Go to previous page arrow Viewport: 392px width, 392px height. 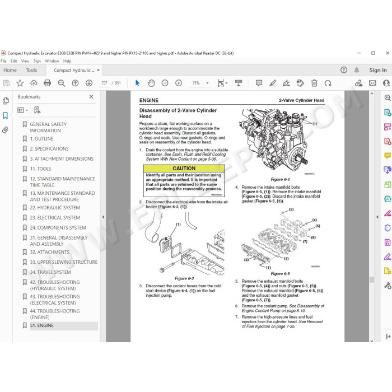click(75, 83)
